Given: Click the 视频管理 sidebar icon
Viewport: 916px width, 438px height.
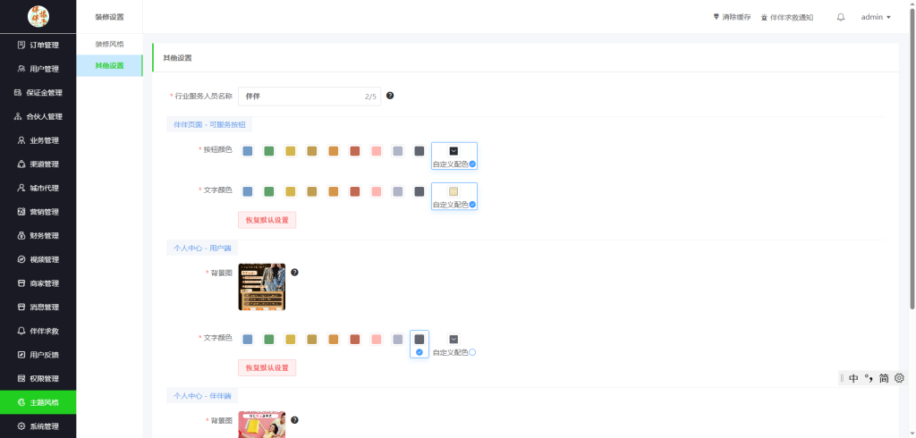Looking at the screenshot, I should click(21, 259).
